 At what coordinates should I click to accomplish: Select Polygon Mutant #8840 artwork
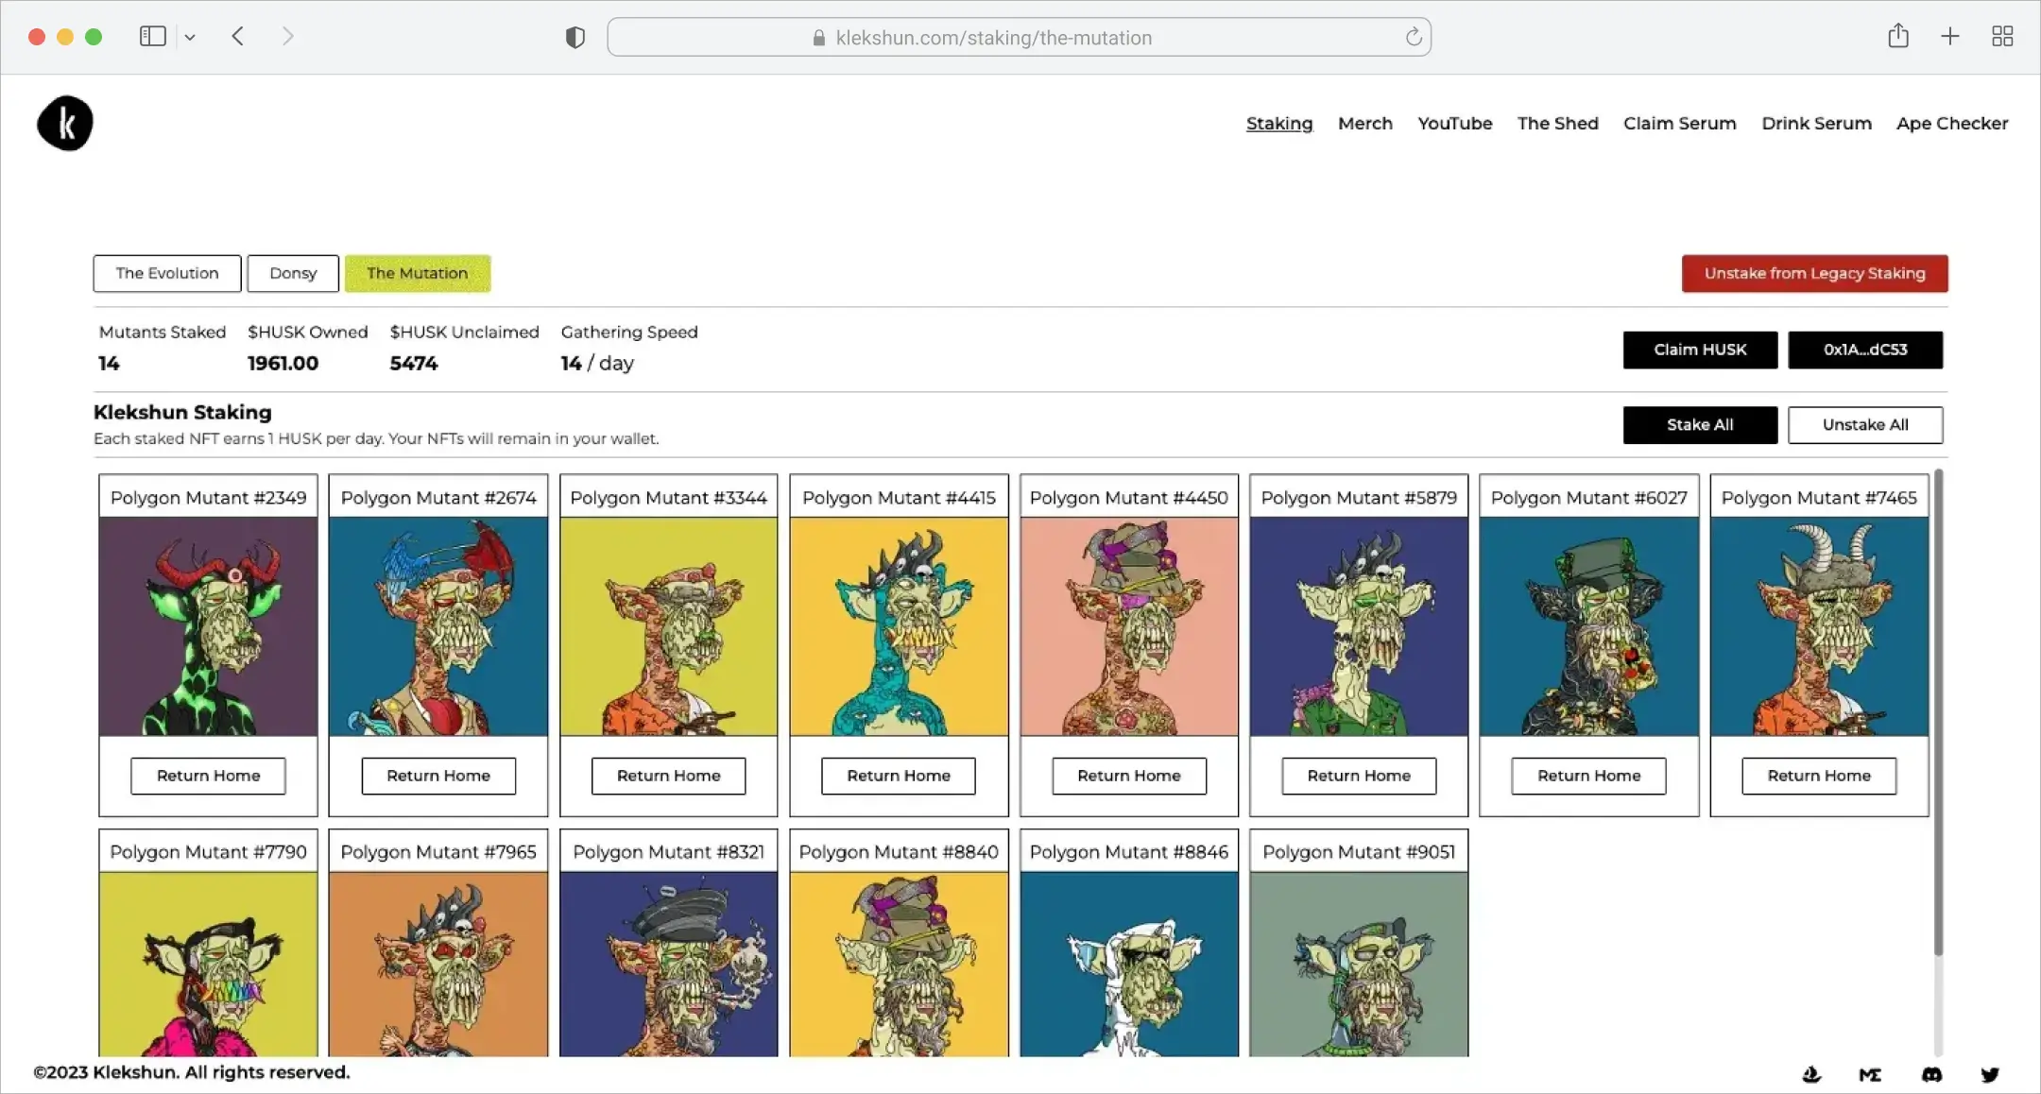coord(899,964)
